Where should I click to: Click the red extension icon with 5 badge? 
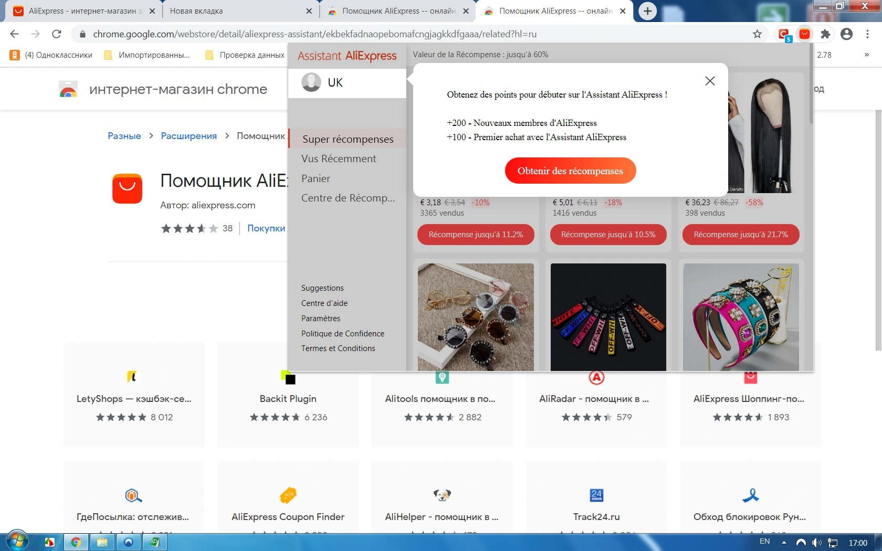click(x=784, y=35)
